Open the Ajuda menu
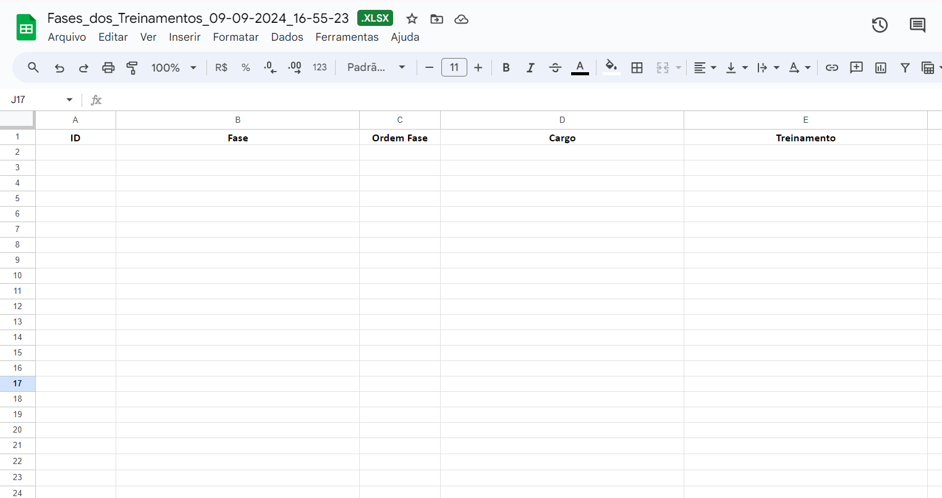 [x=405, y=37]
